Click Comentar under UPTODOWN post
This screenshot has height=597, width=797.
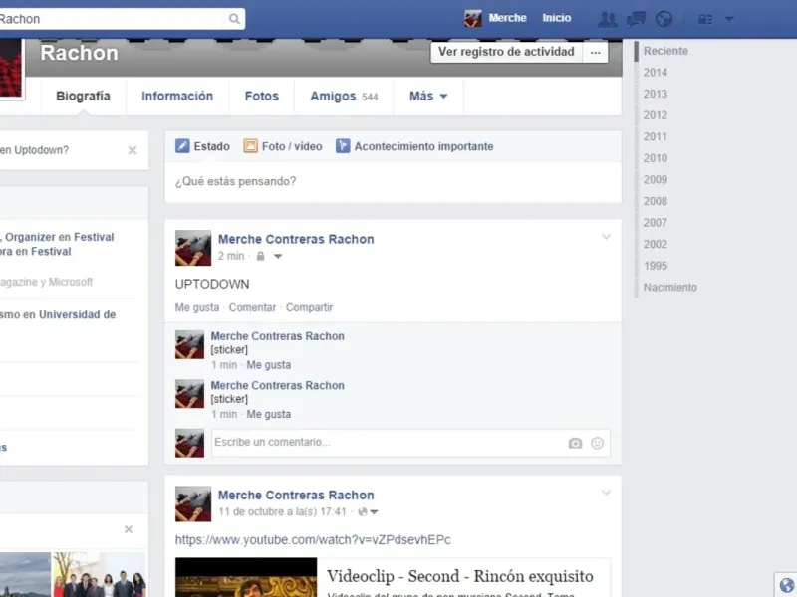point(252,307)
